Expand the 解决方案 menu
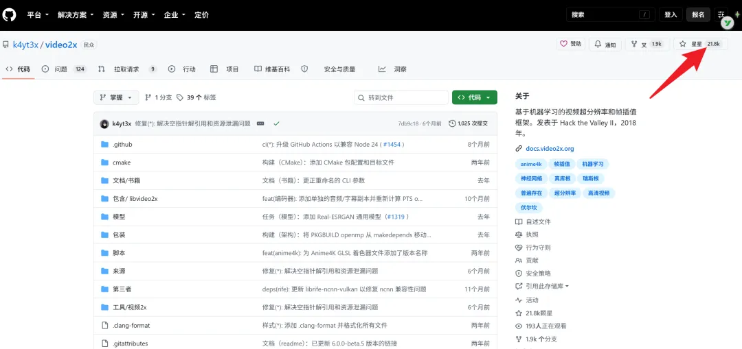 pos(76,14)
